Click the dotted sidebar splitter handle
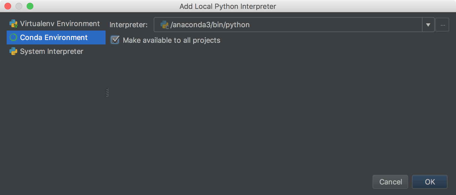 tap(107, 93)
